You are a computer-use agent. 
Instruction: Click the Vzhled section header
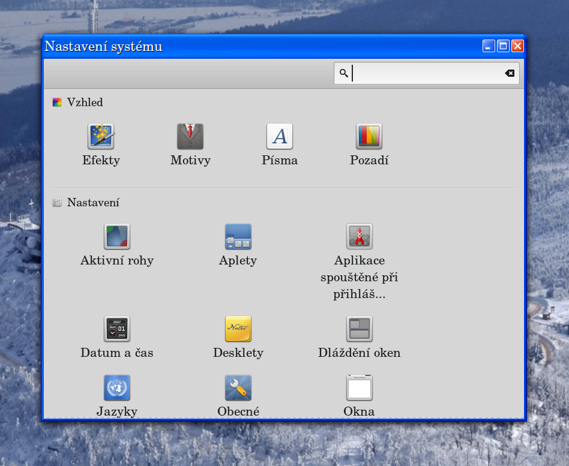(85, 103)
